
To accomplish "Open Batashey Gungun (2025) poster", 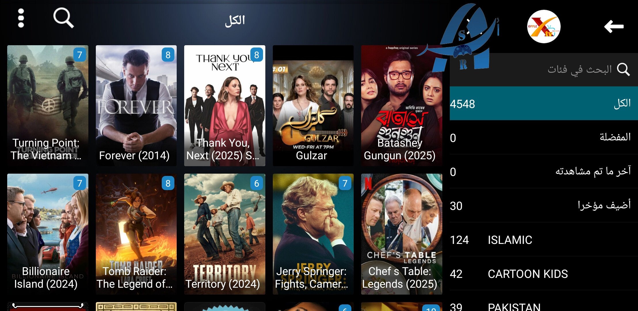I will coord(401,105).
